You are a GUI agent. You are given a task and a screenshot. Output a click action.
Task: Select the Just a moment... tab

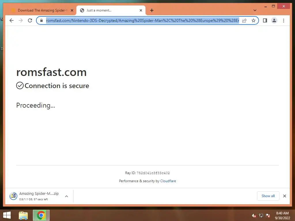[x=111, y=10]
